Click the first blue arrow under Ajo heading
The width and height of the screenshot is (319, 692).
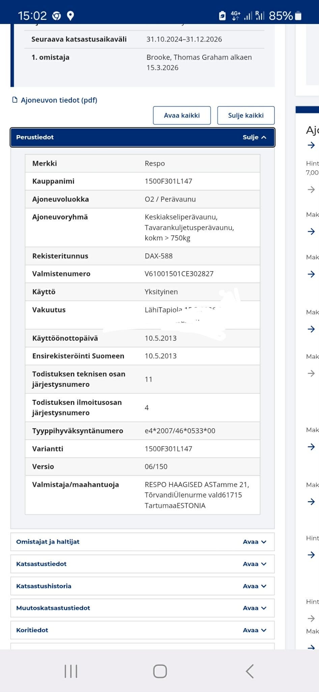311,145
